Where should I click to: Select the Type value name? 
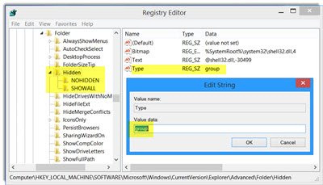[x=138, y=69]
